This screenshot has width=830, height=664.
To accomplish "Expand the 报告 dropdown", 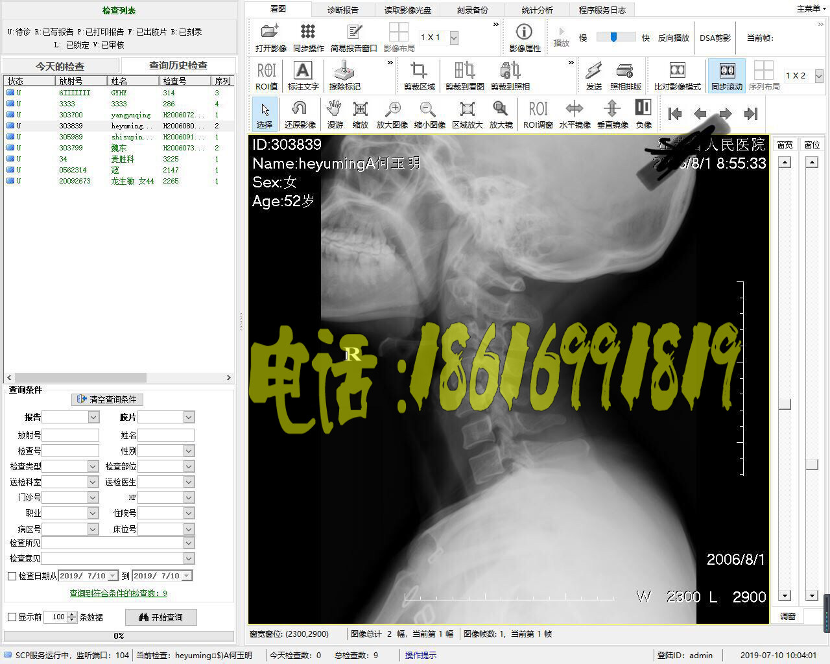I will [x=93, y=417].
